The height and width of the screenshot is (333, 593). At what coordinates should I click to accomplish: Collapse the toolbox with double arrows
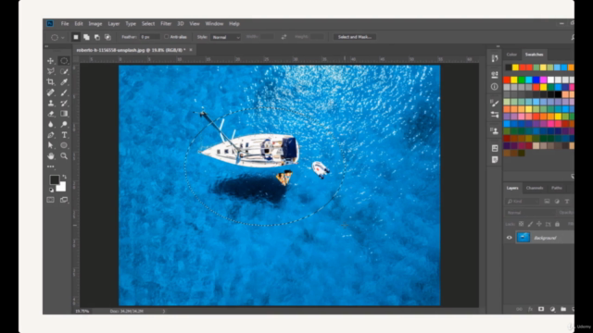click(46, 46)
